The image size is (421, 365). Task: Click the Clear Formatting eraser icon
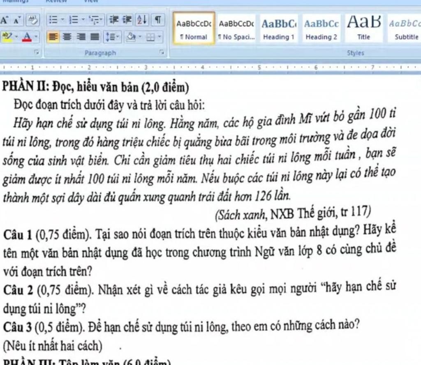coord(33,20)
